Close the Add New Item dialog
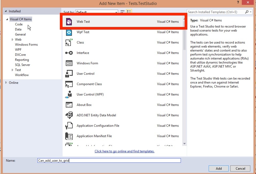256x174 pixels. (248, 2)
